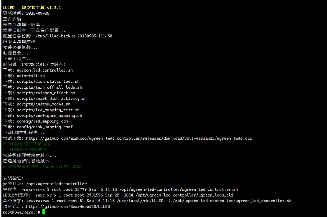The image size is (327, 217).
Task: Click scripts/disk_status_leds.sh line
Action: pyautogui.click(x=41, y=82)
